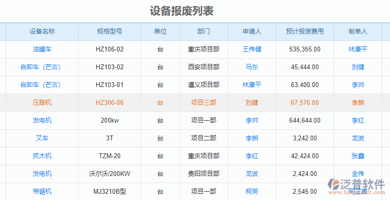The width and height of the screenshot is (390, 200).
Task: Open the 油罐车 equipment link
Action: [x=42, y=49]
